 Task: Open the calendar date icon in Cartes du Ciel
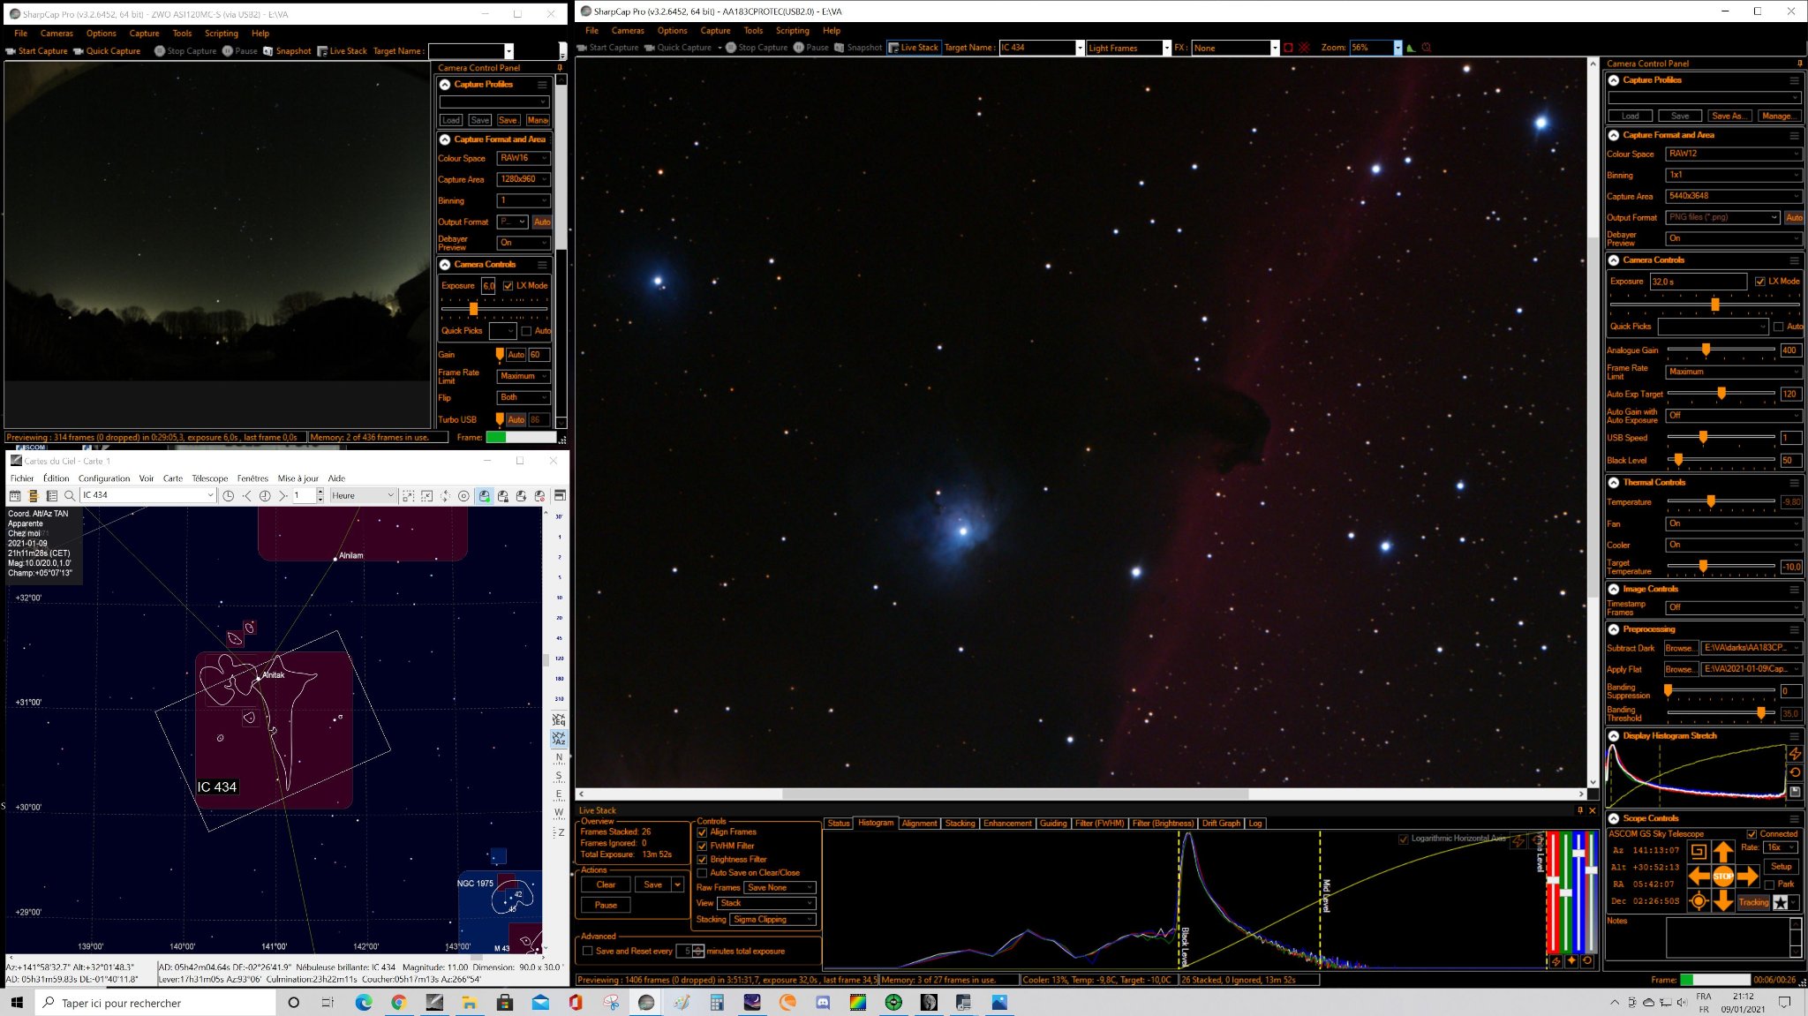[x=15, y=496]
